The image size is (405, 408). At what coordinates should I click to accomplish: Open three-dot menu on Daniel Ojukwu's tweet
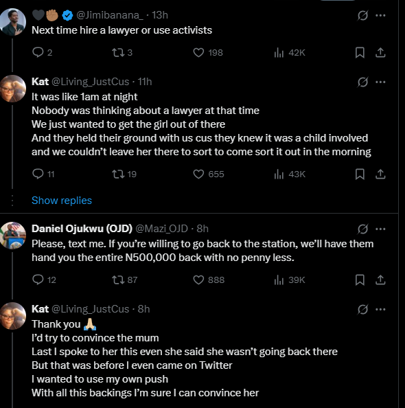click(380, 229)
